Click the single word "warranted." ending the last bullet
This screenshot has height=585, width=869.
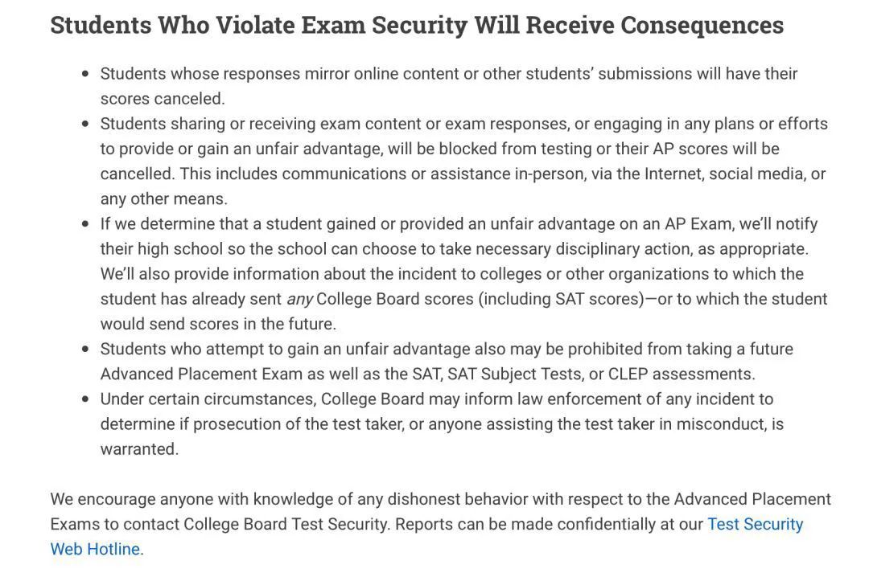139,449
